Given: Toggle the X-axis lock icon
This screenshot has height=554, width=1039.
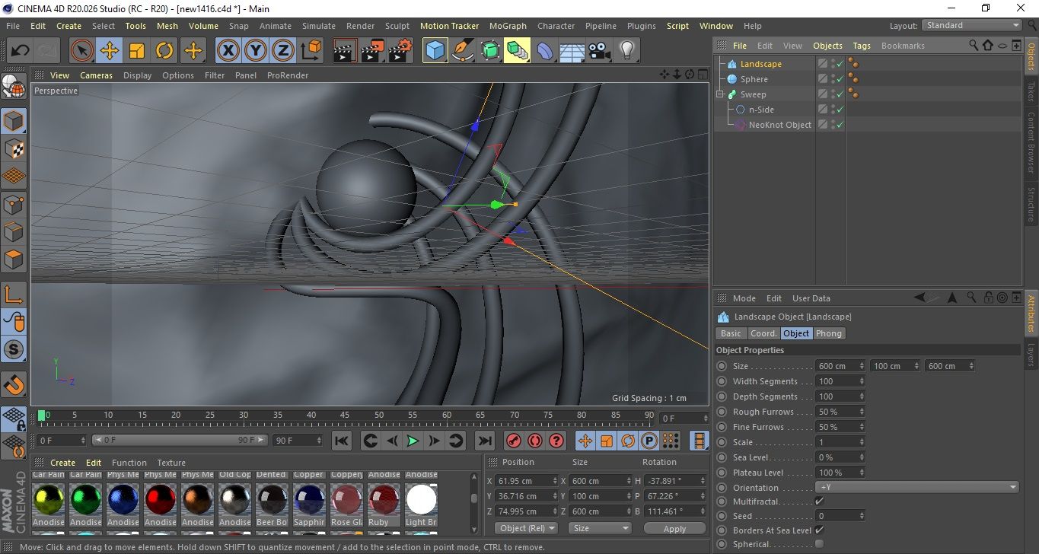Looking at the screenshot, I should point(228,51).
